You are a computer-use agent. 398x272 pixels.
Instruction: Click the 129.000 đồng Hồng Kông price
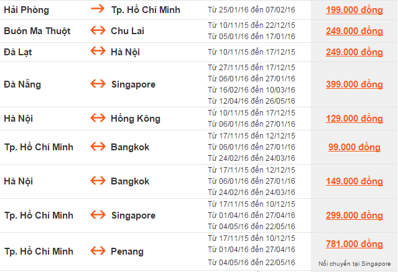click(x=354, y=118)
